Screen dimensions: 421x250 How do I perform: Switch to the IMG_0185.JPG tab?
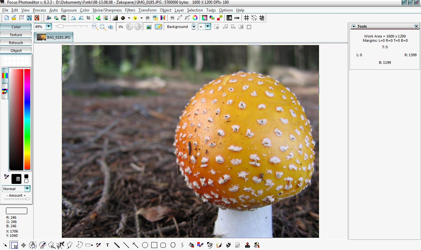pyautogui.click(x=54, y=37)
